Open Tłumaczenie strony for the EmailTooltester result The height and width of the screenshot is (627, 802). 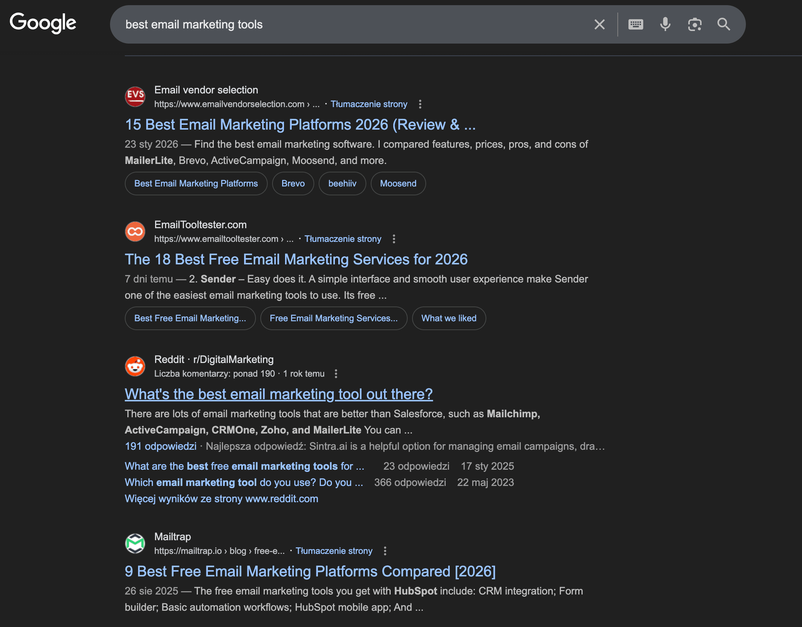pos(343,239)
